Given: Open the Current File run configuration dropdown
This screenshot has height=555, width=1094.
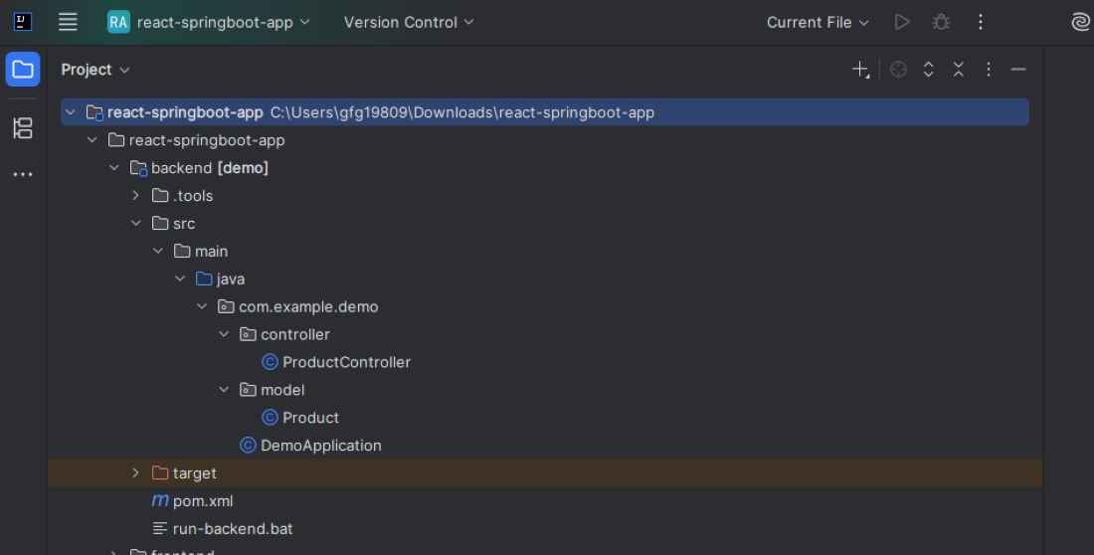Looking at the screenshot, I should pyautogui.click(x=817, y=22).
